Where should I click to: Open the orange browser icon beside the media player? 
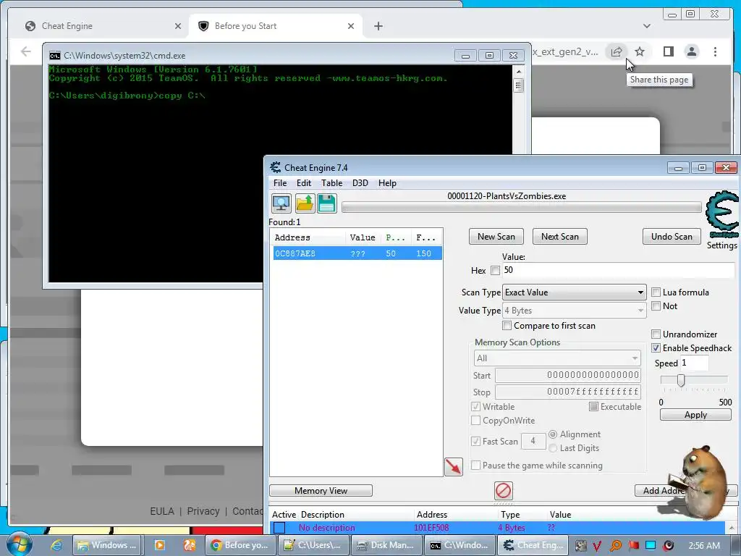coord(189,545)
